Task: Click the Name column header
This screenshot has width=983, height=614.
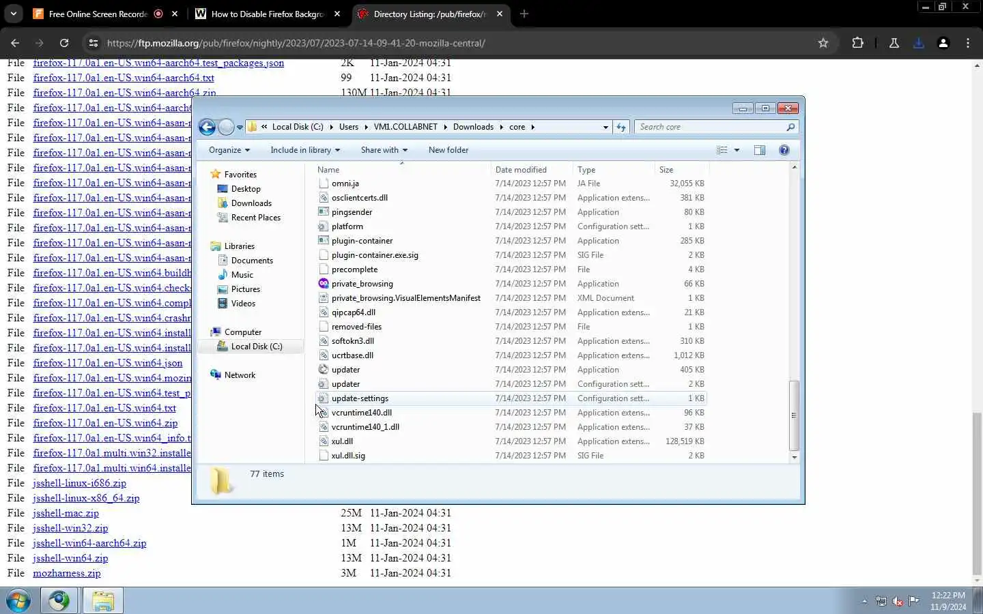Action: 403,170
